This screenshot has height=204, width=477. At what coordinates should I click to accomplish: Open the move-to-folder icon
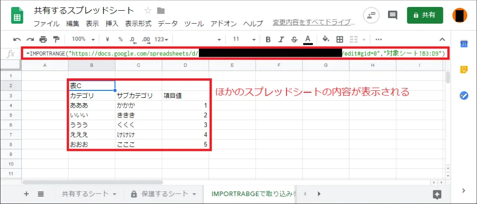(x=161, y=11)
